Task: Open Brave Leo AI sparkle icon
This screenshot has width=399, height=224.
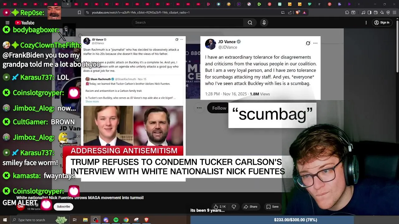Action: 382,12
